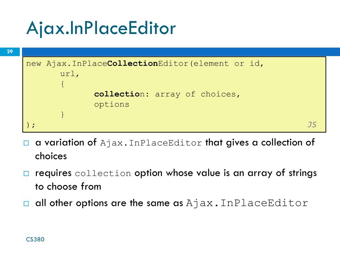Click the opening curly brace in code
Viewport: 340px width, 255px height.
click(x=62, y=84)
